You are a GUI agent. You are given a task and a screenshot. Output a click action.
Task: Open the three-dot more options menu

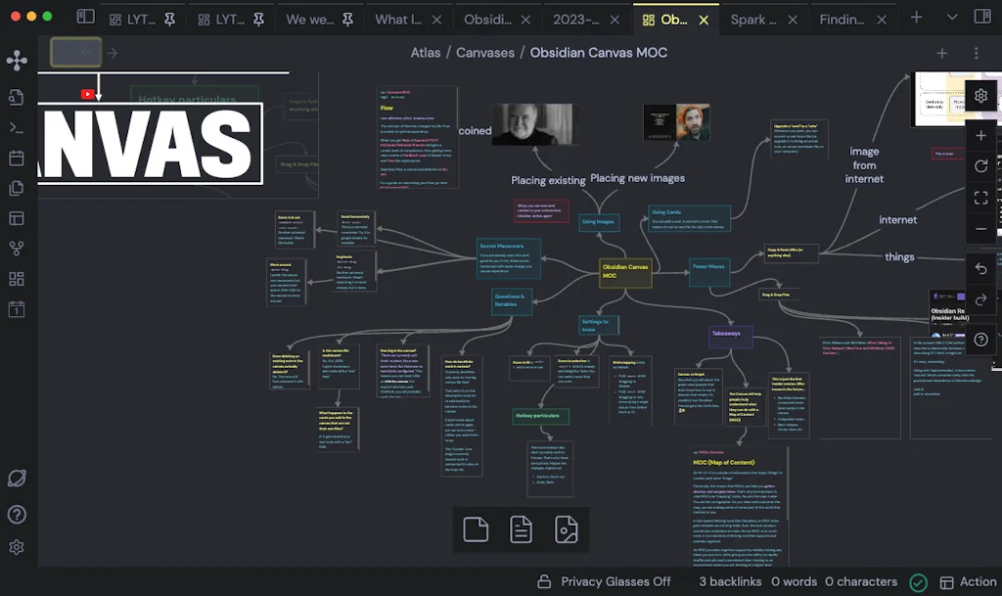point(976,53)
